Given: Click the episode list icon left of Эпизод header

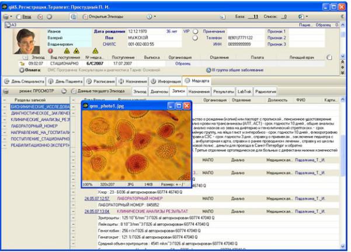Looking at the screenshot, I should pyautogui.click(x=25, y=58).
